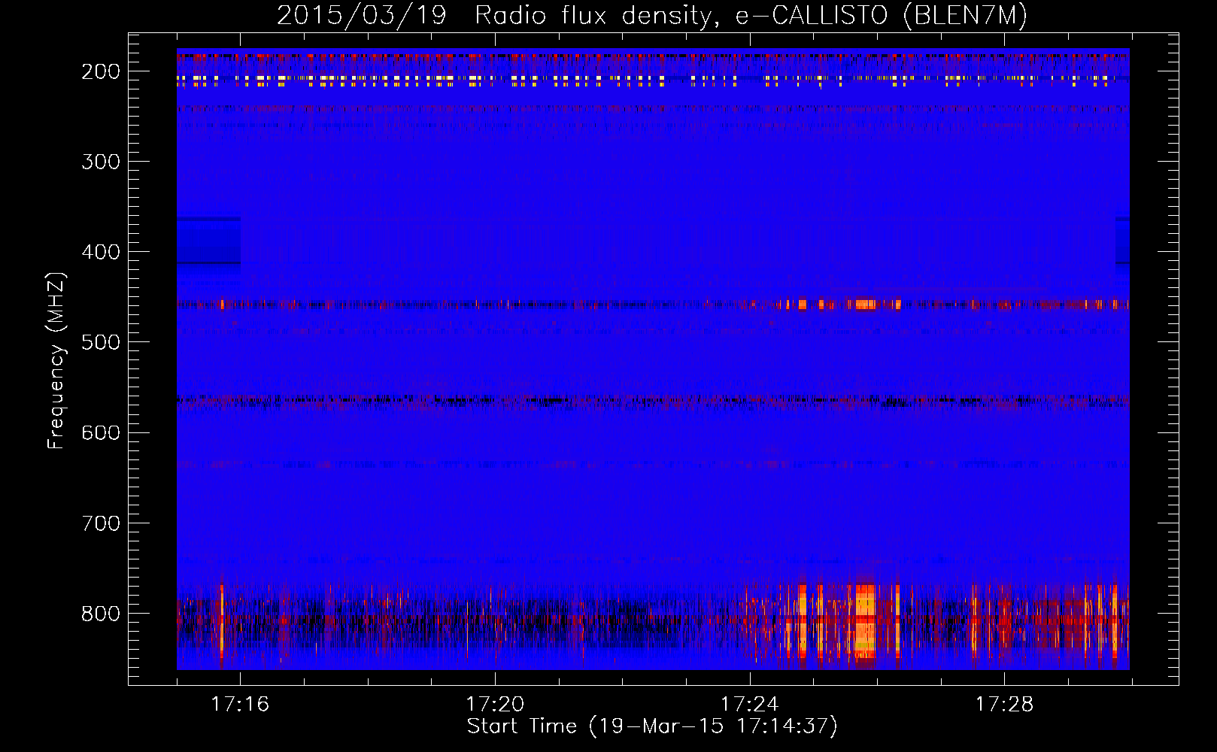Click the 17:20 time tick label
1217x752 pixels.
[x=495, y=704]
